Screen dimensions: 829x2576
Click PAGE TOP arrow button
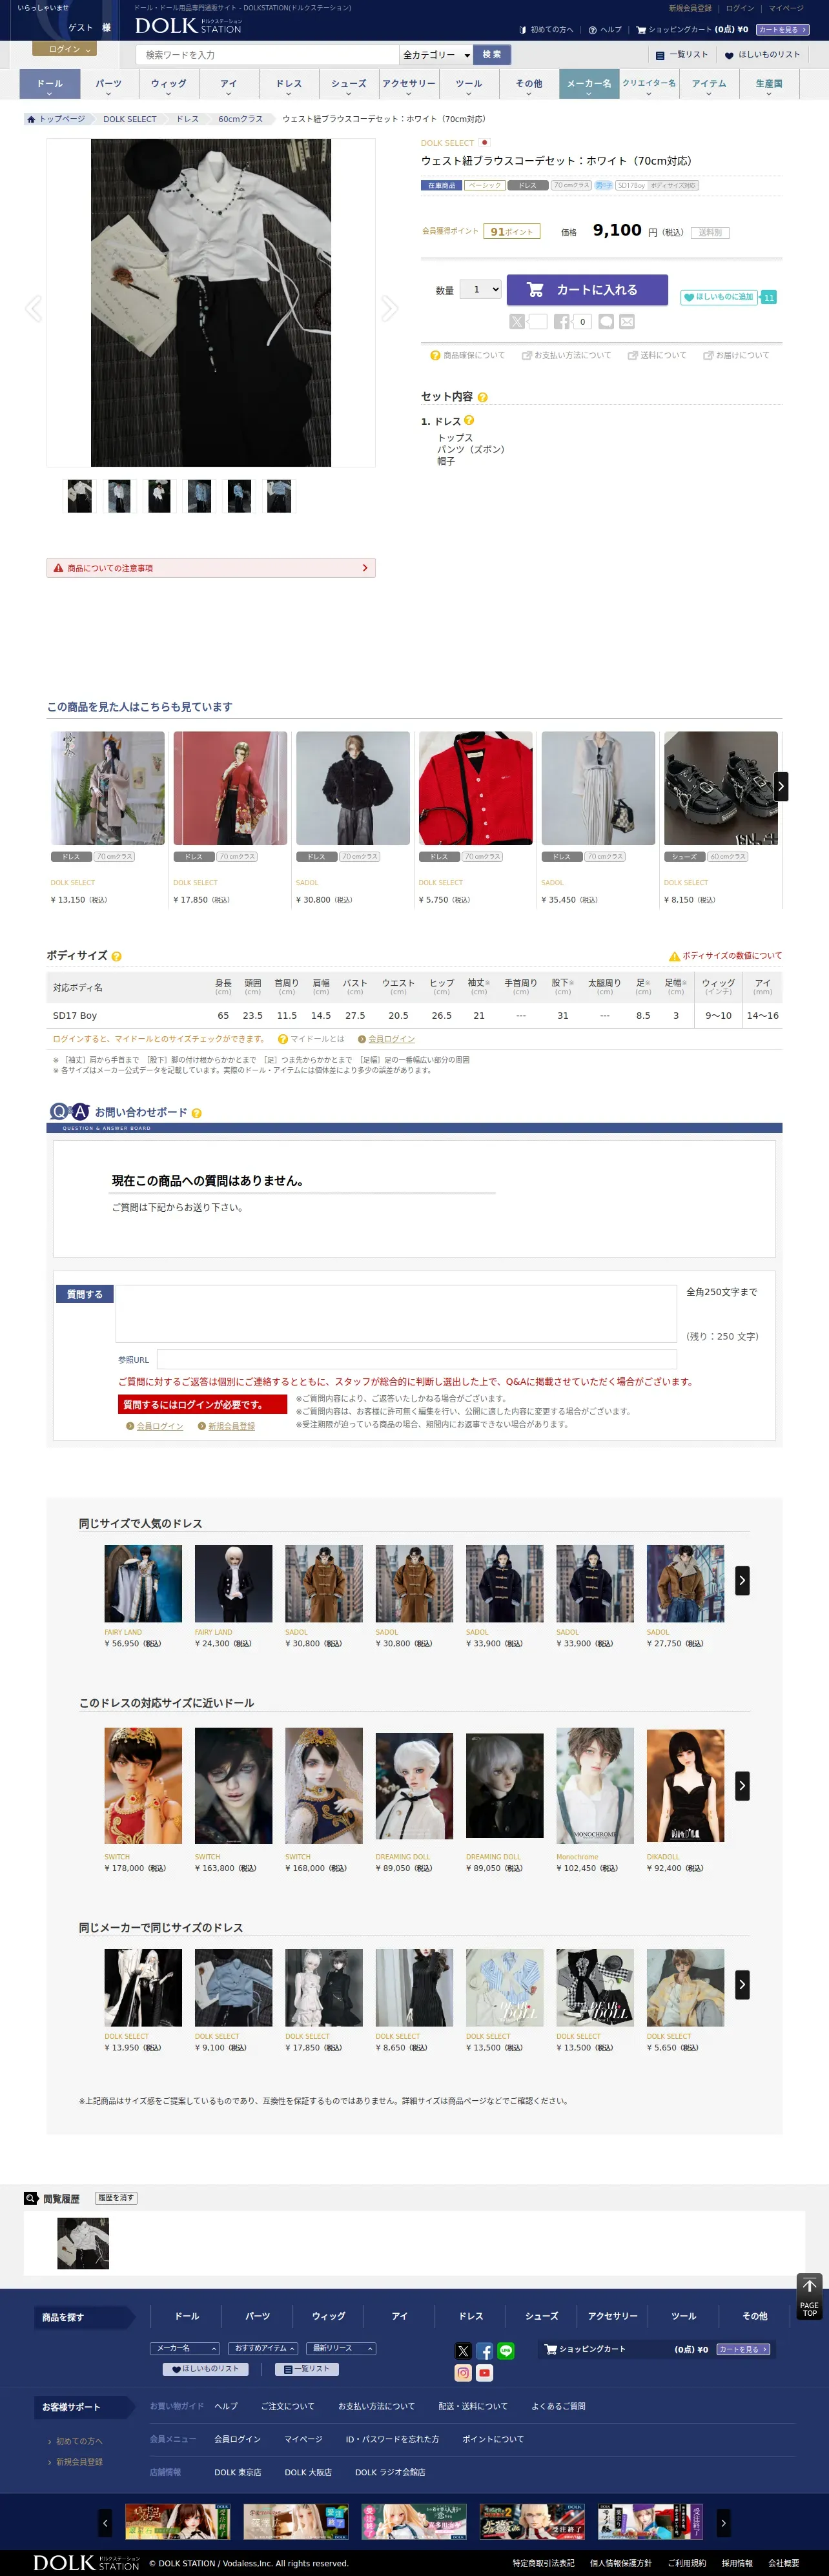coord(809,2296)
